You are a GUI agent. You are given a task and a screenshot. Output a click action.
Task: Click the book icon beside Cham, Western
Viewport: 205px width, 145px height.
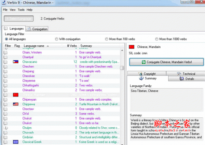pyautogui.click(x=5, y=53)
